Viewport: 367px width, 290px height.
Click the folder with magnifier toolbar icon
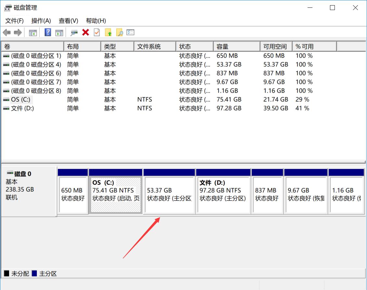120,32
